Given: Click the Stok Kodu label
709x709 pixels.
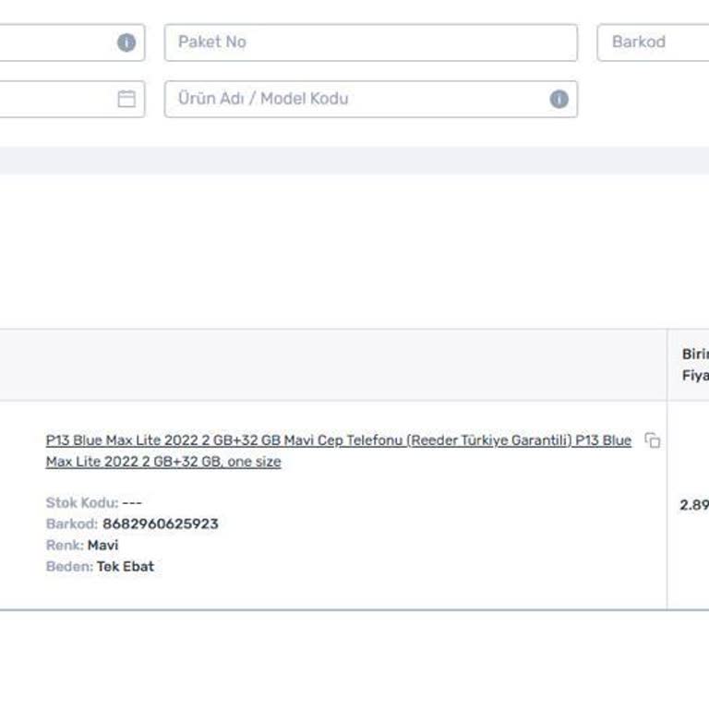Looking at the screenshot, I should tap(82, 502).
